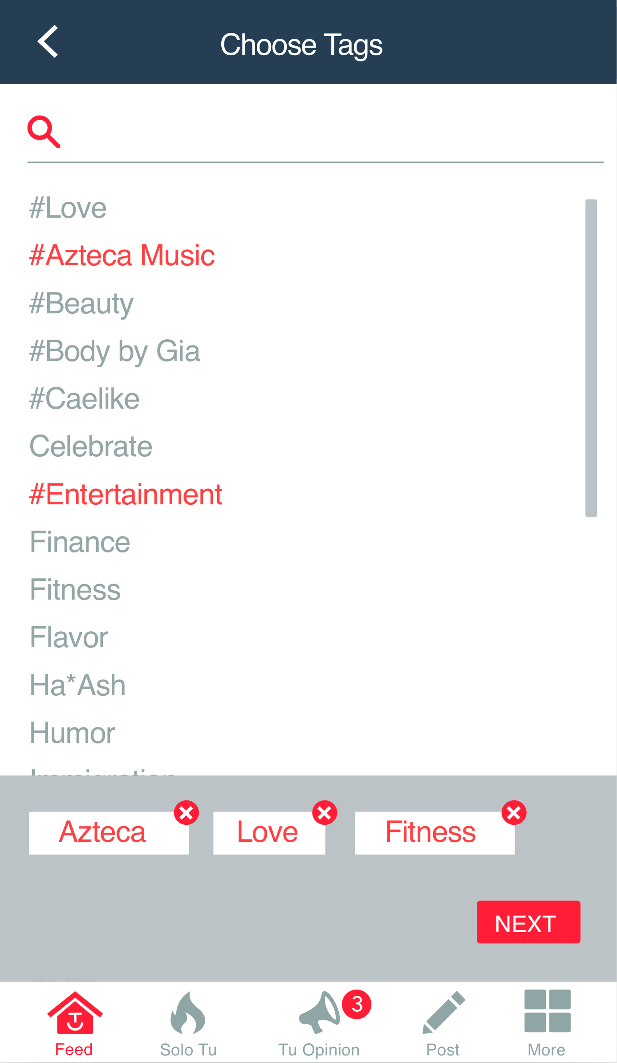
Task: Select the #Beauty tag
Action: (81, 304)
